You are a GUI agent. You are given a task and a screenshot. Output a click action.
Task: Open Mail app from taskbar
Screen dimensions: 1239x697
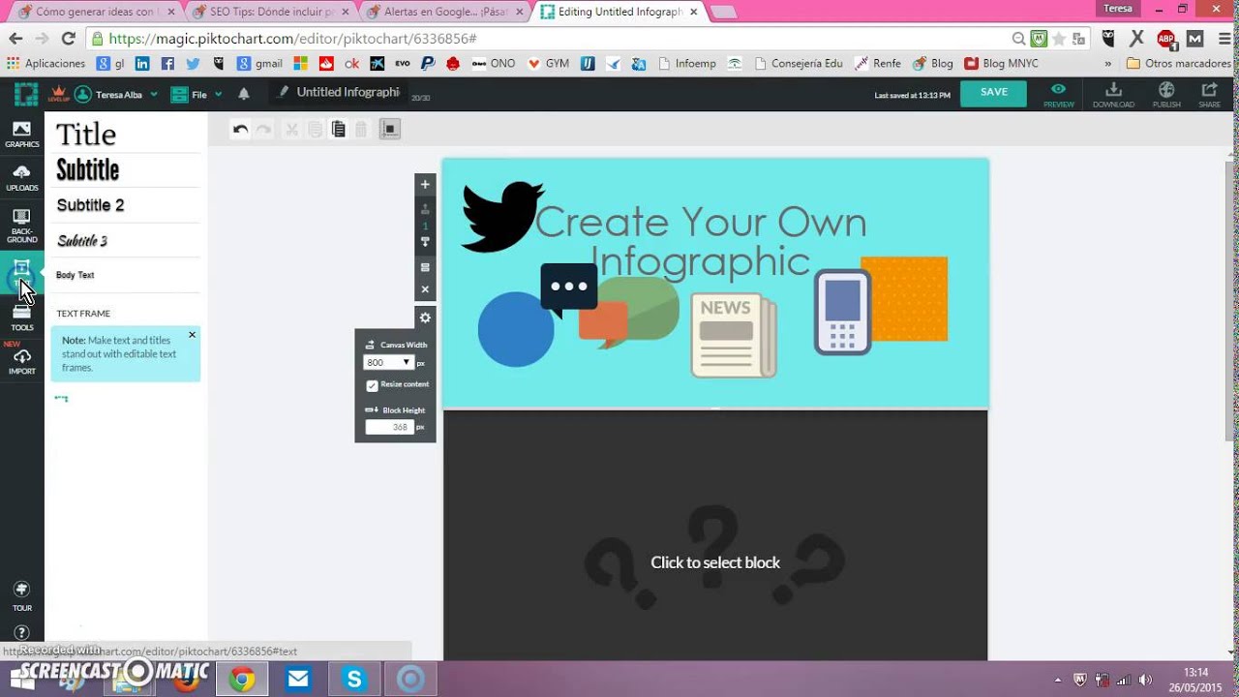pos(298,680)
